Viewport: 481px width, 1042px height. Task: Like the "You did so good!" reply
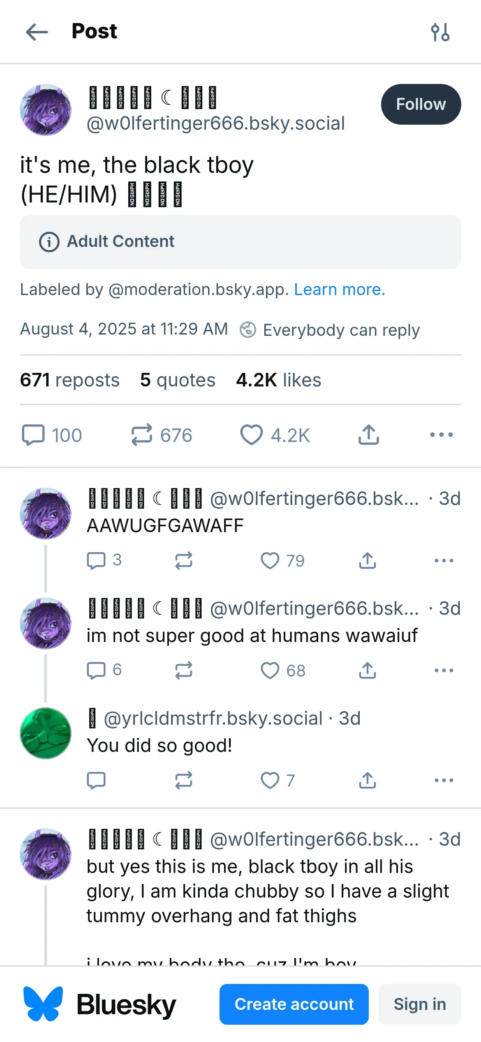click(270, 780)
